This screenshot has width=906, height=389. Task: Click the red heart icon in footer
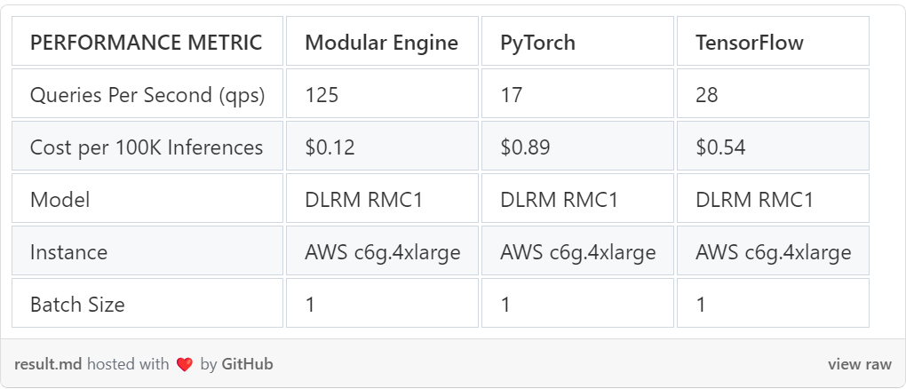[185, 365]
